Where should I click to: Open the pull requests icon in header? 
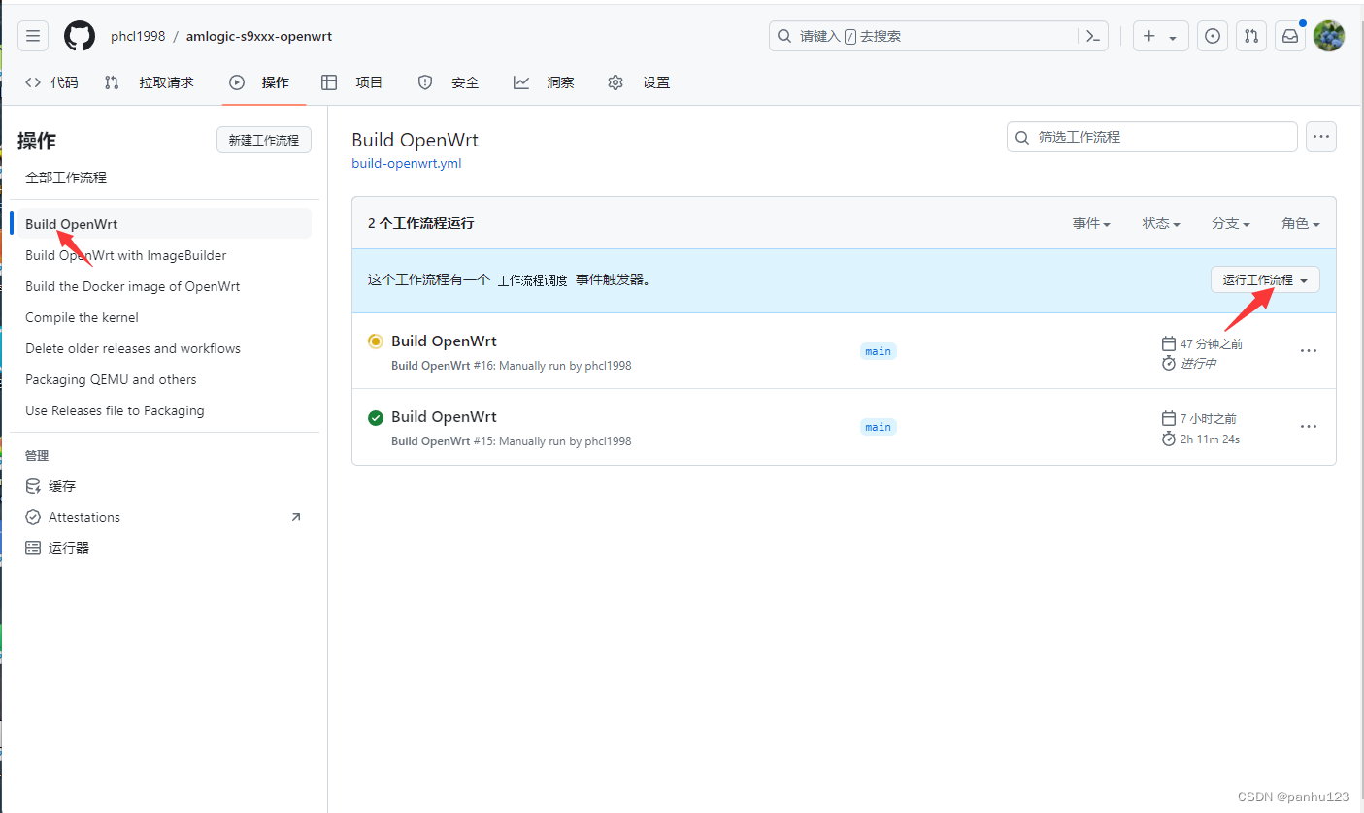pos(1251,36)
